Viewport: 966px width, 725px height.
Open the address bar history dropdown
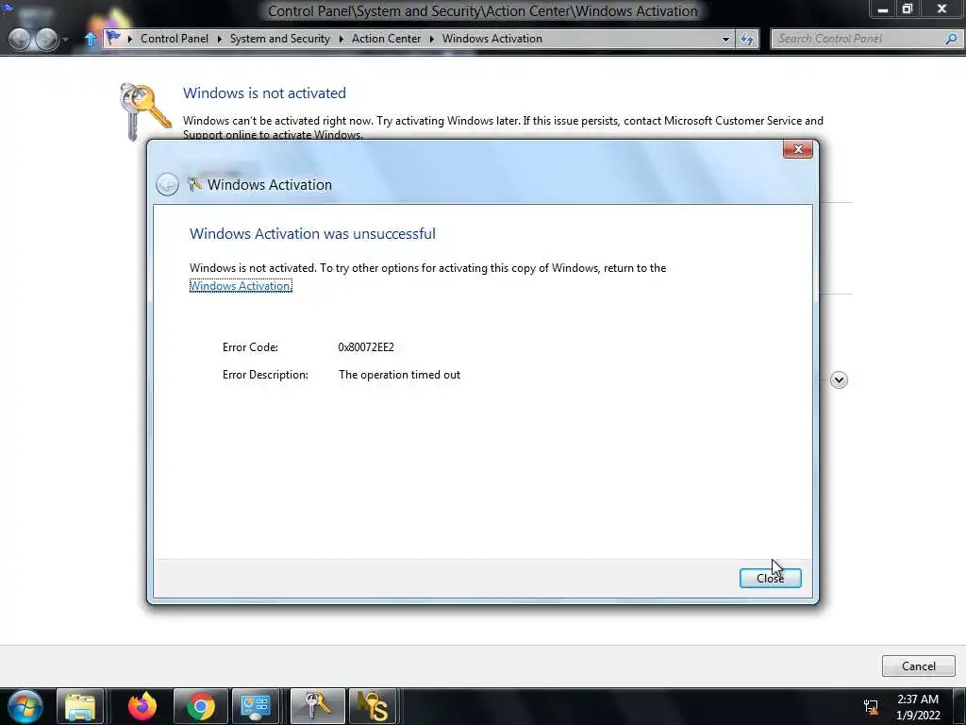pyautogui.click(x=725, y=39)
